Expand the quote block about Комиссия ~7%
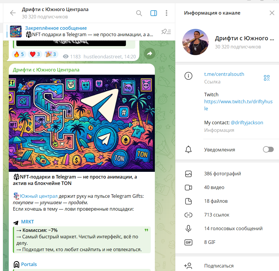The height and width of the screenshot is (271, 279). [146, 230]
